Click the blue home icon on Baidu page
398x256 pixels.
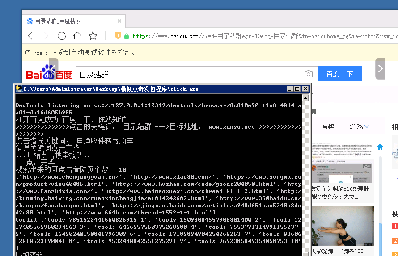[x=380, y=147]
